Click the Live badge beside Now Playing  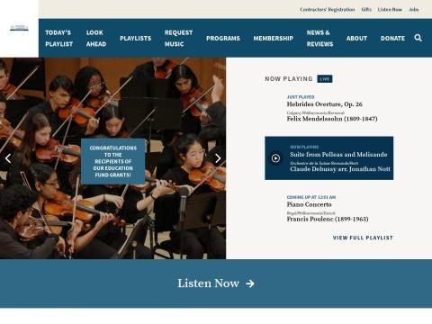coord(325,79)
